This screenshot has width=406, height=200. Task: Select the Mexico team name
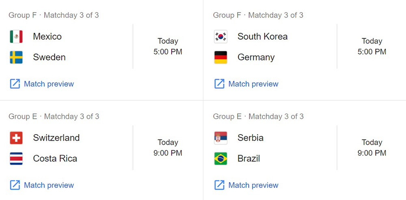point(48,37)
